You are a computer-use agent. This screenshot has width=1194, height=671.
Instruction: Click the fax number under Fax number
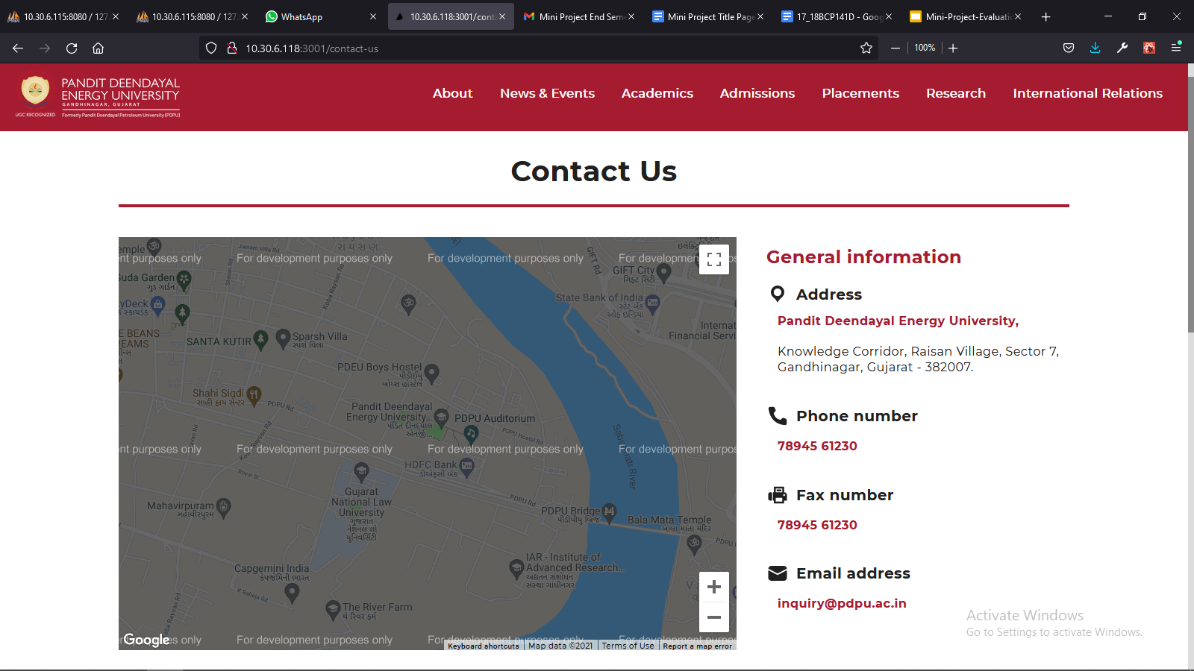pos(817,525)
